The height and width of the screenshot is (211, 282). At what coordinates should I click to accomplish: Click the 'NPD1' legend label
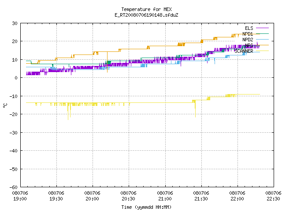coord(248,34)
